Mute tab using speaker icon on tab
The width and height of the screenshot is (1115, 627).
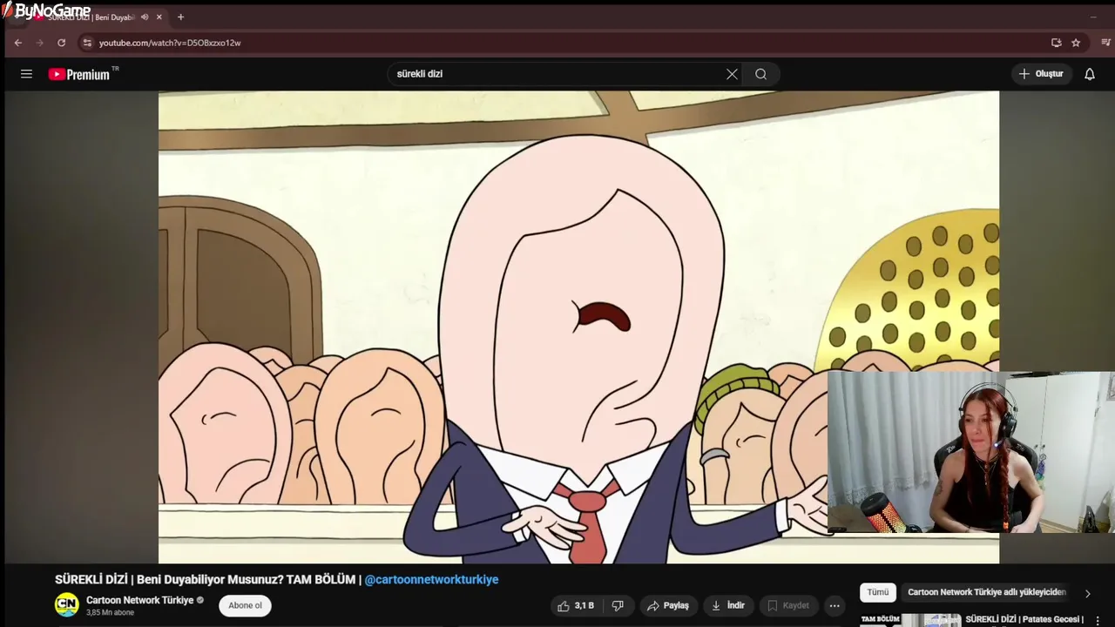click(x=145, y=17)
